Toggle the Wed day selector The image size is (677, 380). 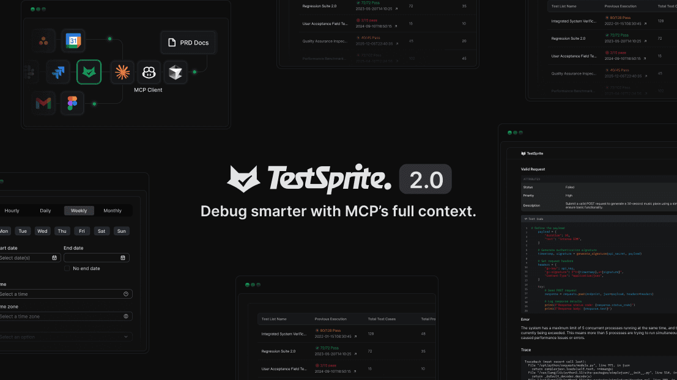point(42,231)
